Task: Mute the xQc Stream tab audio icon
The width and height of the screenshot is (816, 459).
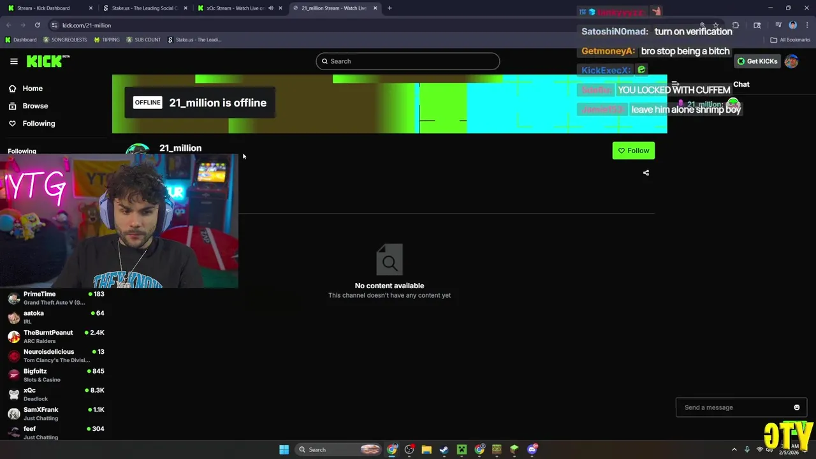Action: [271, 8]
